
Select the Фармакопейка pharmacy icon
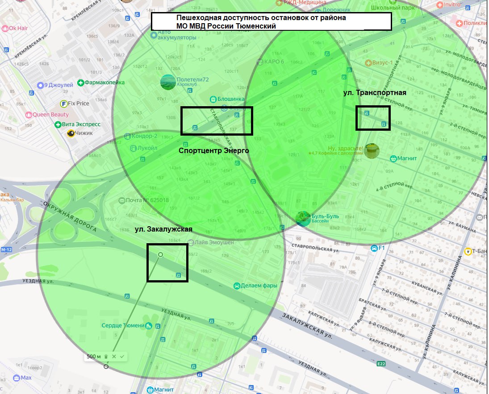[80, 83]
